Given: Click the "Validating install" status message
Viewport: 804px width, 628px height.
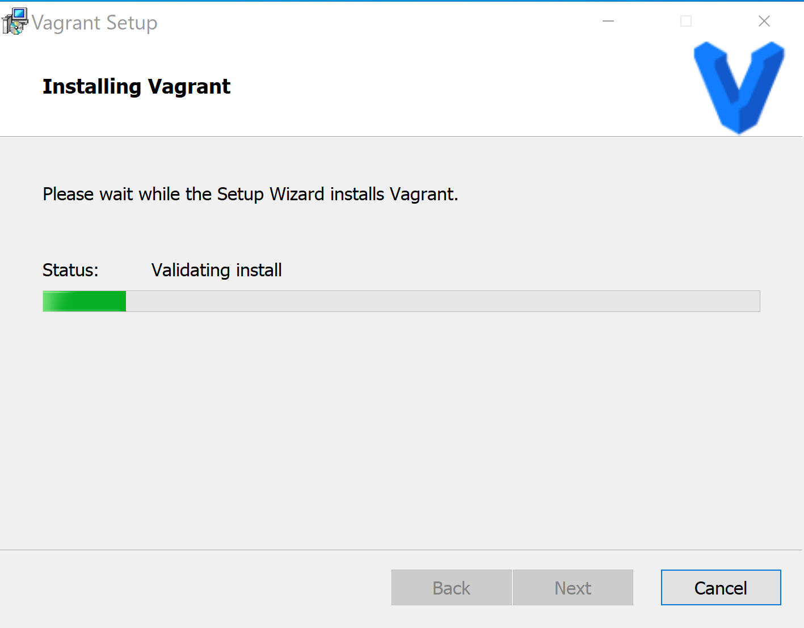Looking at the screenshot, I should 217,270.
